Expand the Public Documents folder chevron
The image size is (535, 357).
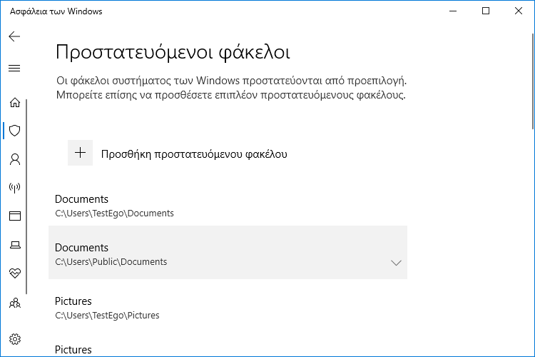pos(396,263)
